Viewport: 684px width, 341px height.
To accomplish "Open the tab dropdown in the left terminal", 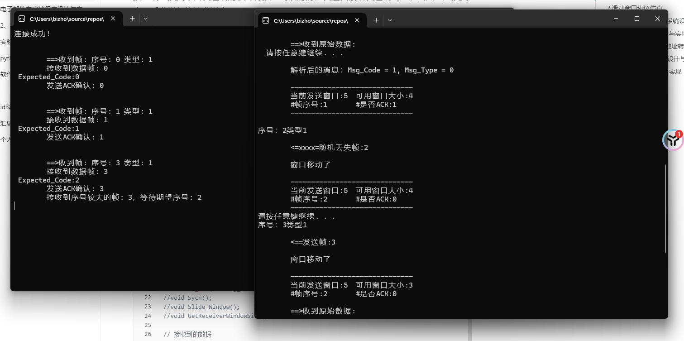I will tap(145, 19).
